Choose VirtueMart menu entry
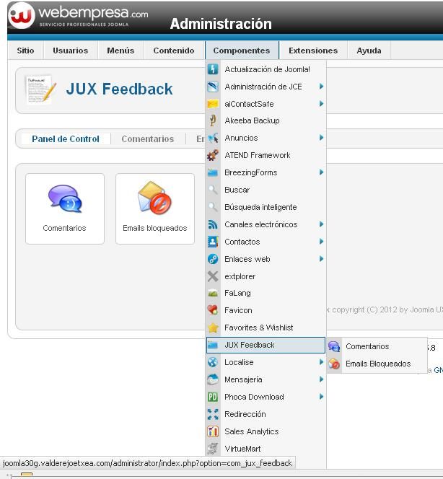This screenshot has width=443, height=479. (266, 449)
